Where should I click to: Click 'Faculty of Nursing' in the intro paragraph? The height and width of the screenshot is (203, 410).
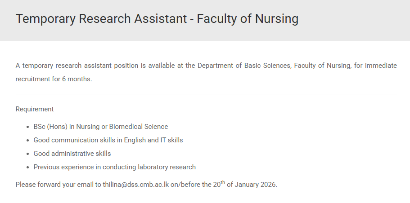coord(322,66)
